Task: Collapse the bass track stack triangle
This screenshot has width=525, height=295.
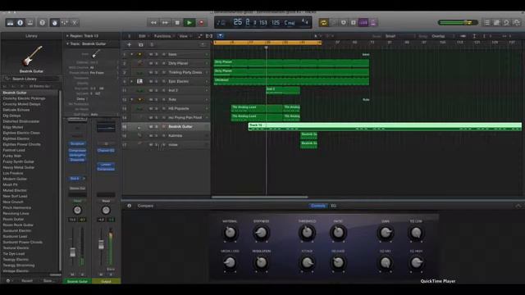Action: [132, 54]
